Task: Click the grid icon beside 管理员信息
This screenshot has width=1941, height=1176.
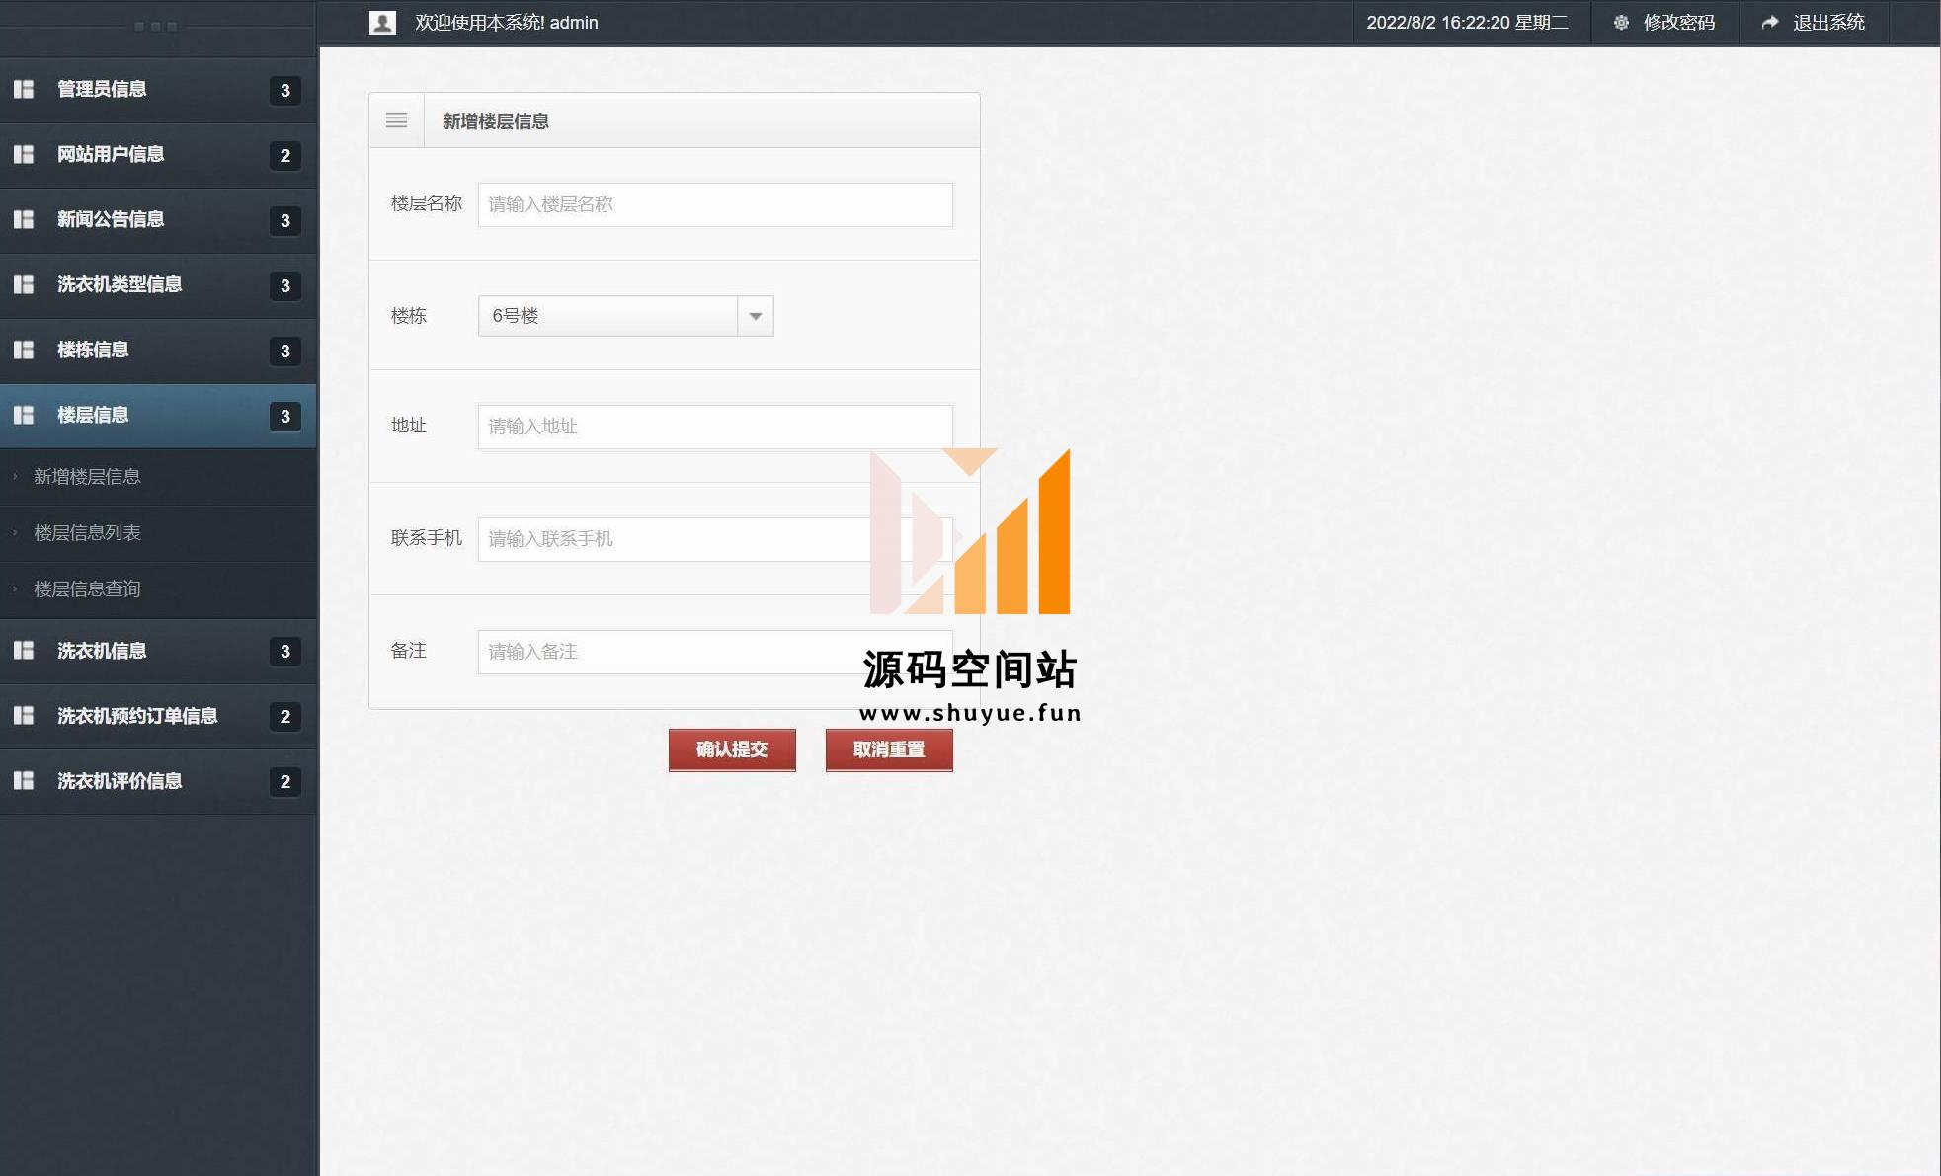Action: (24, 90)
